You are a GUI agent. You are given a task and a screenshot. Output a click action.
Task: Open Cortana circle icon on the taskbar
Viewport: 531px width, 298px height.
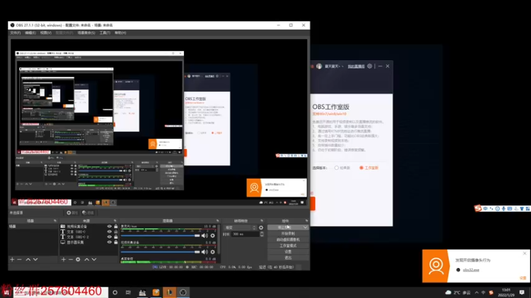(x=115, y=292)
